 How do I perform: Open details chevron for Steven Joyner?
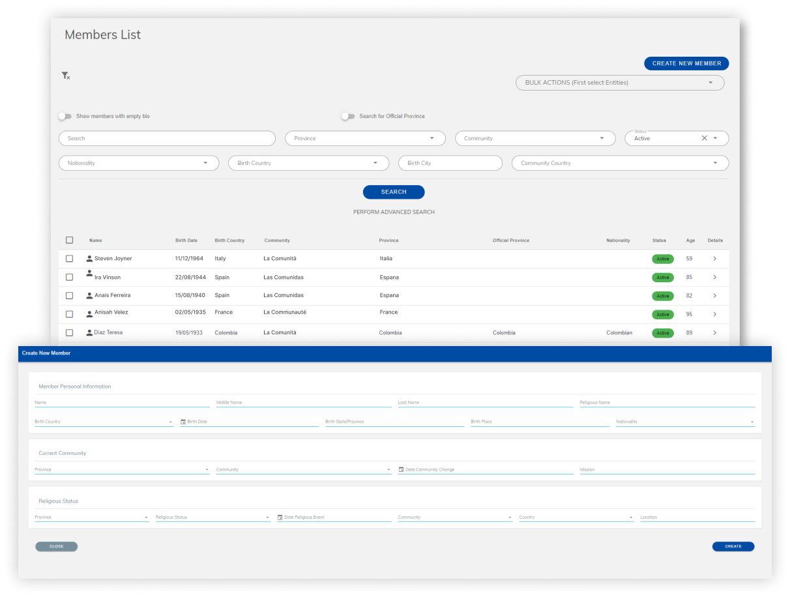click(x=715, y=259)
